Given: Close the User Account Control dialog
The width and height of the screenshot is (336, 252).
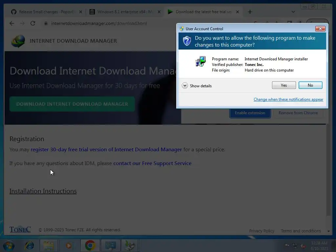Looking at the screenshot, I should click(320, 29).
